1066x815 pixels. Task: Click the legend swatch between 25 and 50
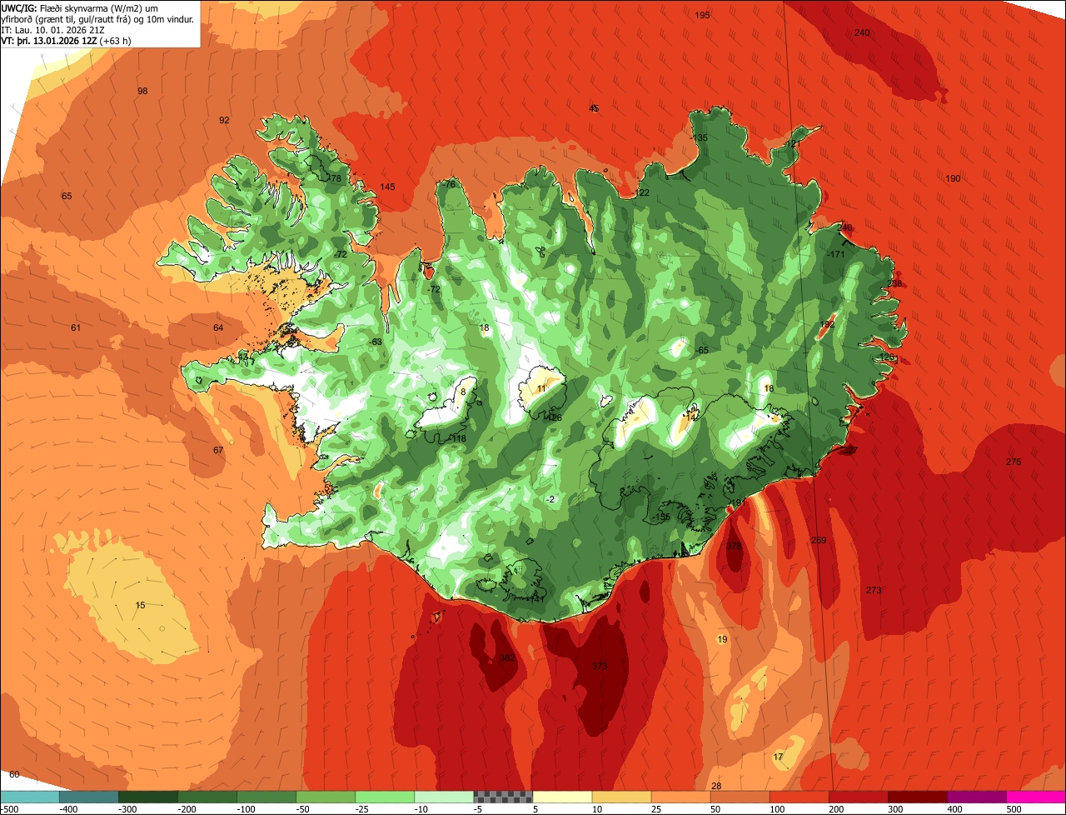pos(680,797)
